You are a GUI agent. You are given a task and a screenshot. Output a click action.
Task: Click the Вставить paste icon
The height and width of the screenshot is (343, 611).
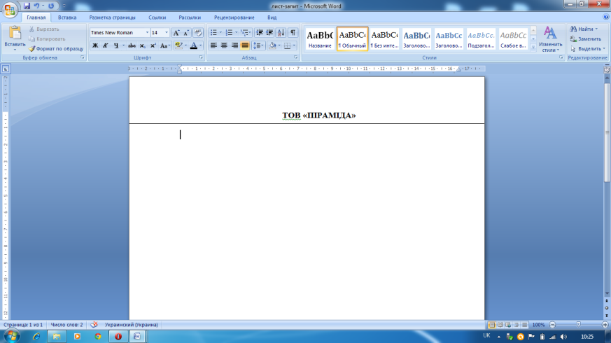coord(15,34)
